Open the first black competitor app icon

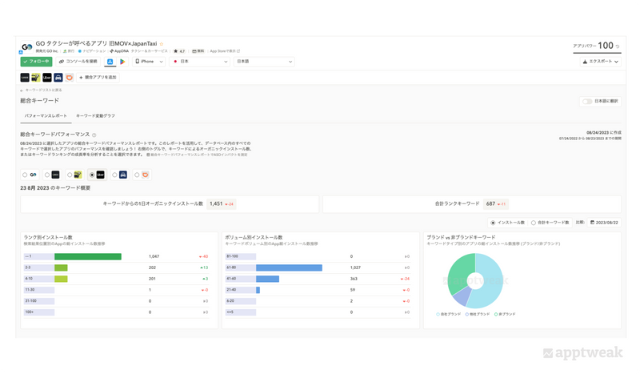[x=25, y=77]
